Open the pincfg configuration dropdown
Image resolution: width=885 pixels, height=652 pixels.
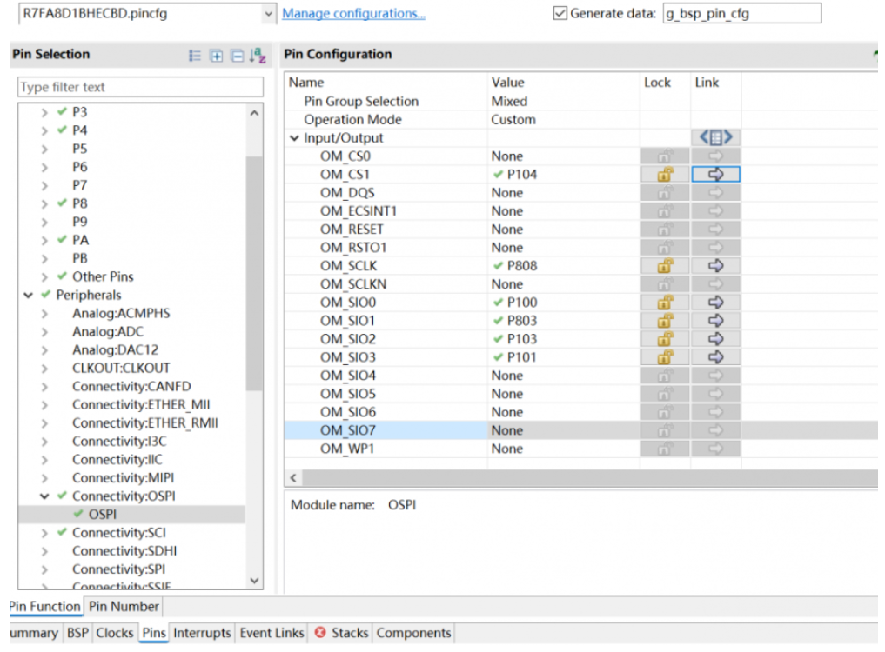[268, 14]
